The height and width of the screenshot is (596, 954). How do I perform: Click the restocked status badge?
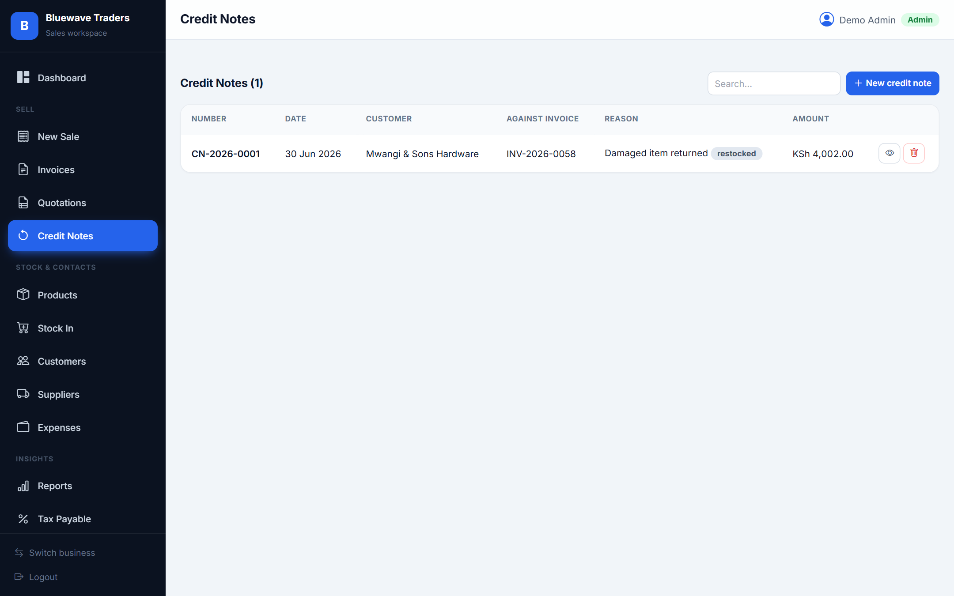[x=736, y=153]
